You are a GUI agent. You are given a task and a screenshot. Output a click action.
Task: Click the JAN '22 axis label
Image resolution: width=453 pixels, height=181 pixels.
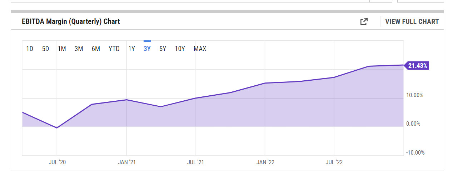tap(265, 162)
